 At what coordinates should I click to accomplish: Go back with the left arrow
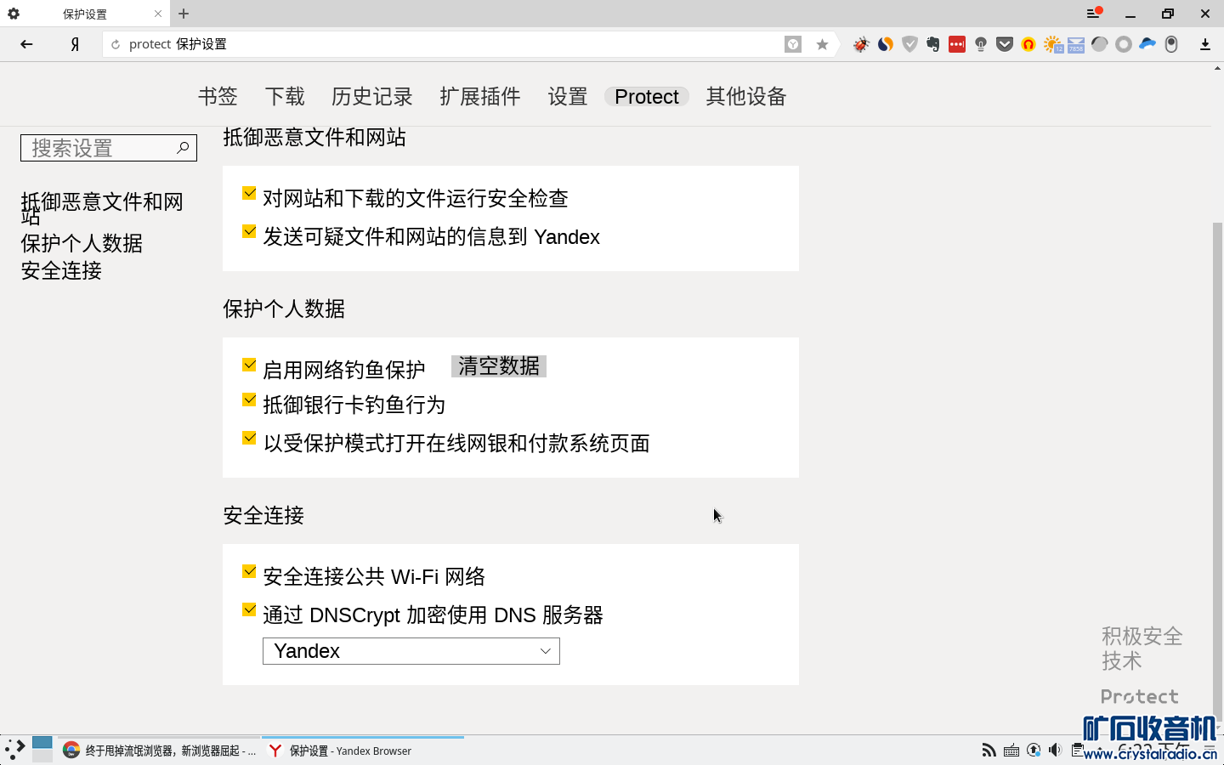(26, 44)
